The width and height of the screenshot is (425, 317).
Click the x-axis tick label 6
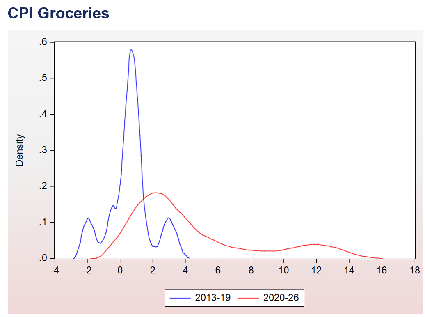(218, 270)
